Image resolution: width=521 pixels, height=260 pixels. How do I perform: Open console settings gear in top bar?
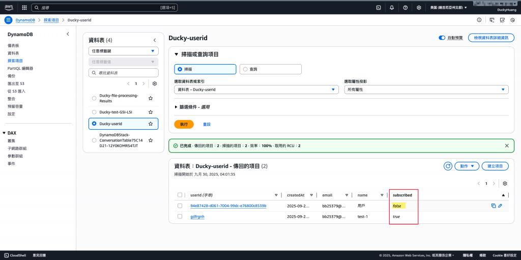click(419, 7)
